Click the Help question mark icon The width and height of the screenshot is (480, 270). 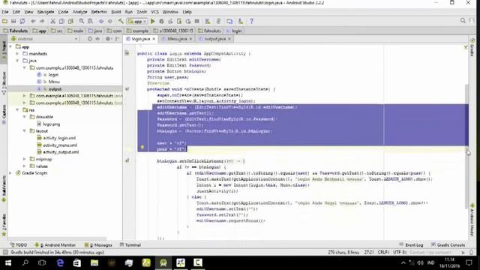(251, 21)
